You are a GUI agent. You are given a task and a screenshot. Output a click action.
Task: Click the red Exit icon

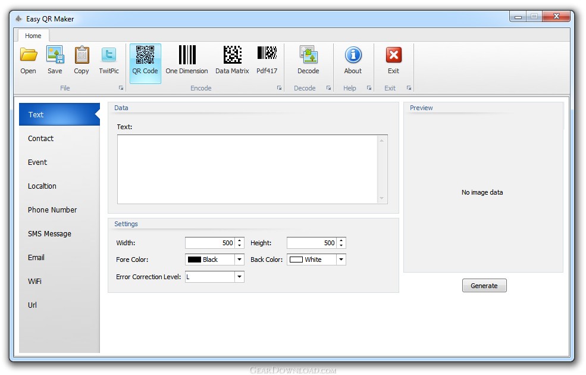393,55
